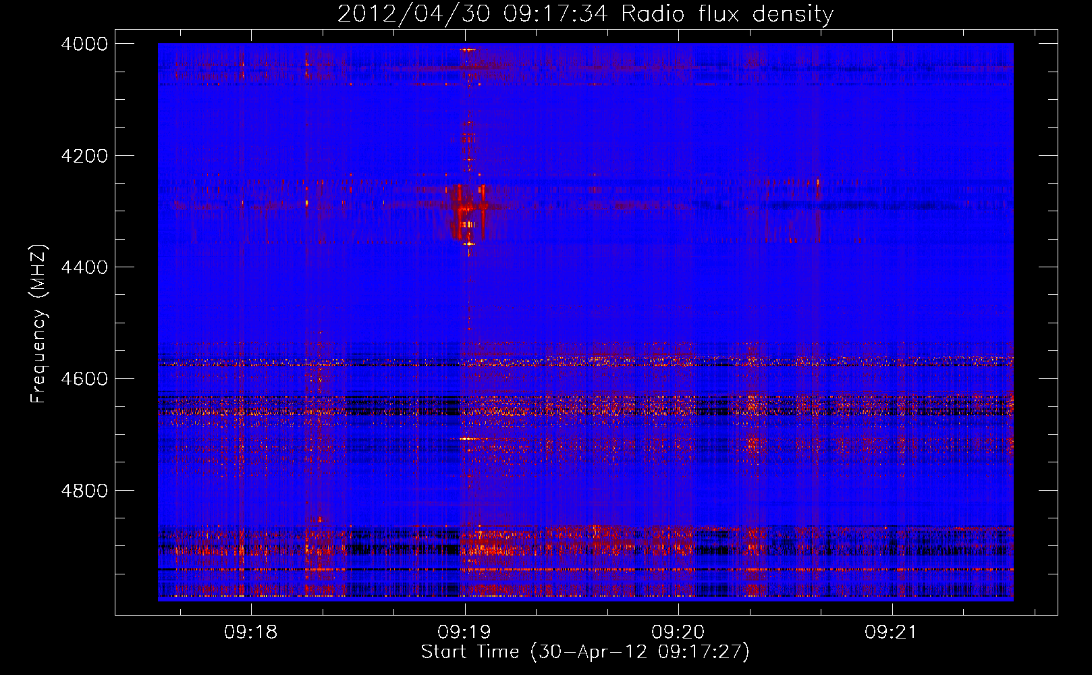The image size is (1092, 675).
Task: Click the 09:20 time tick label
Action: pos(678,632)
